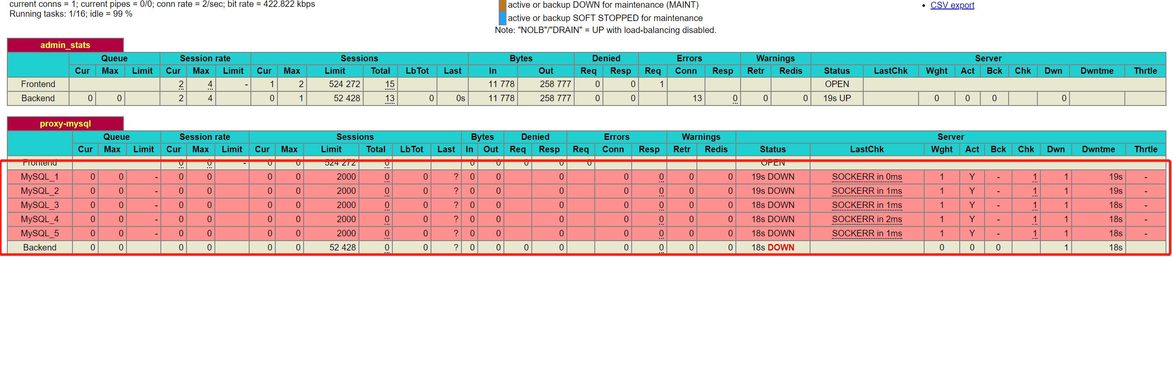Click the '18s DOWN' status of MySQL_4
Image resolution: width=1172 pixels, height=371 pixels.
772,219
